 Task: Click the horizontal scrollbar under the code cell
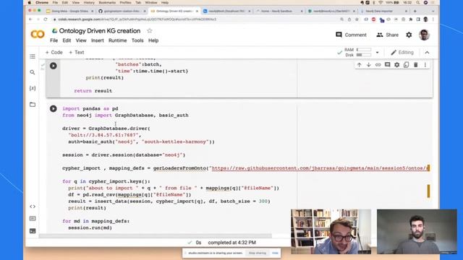(156, 236)
